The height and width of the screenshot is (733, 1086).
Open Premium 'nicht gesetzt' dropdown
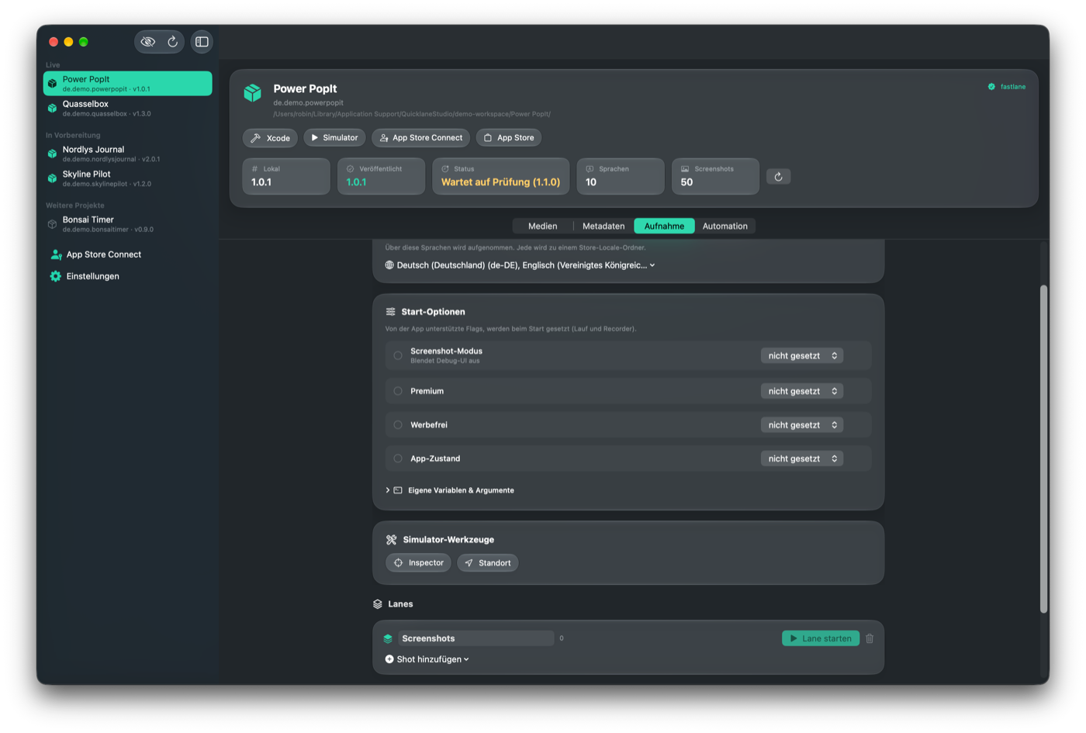coord(802,391)
